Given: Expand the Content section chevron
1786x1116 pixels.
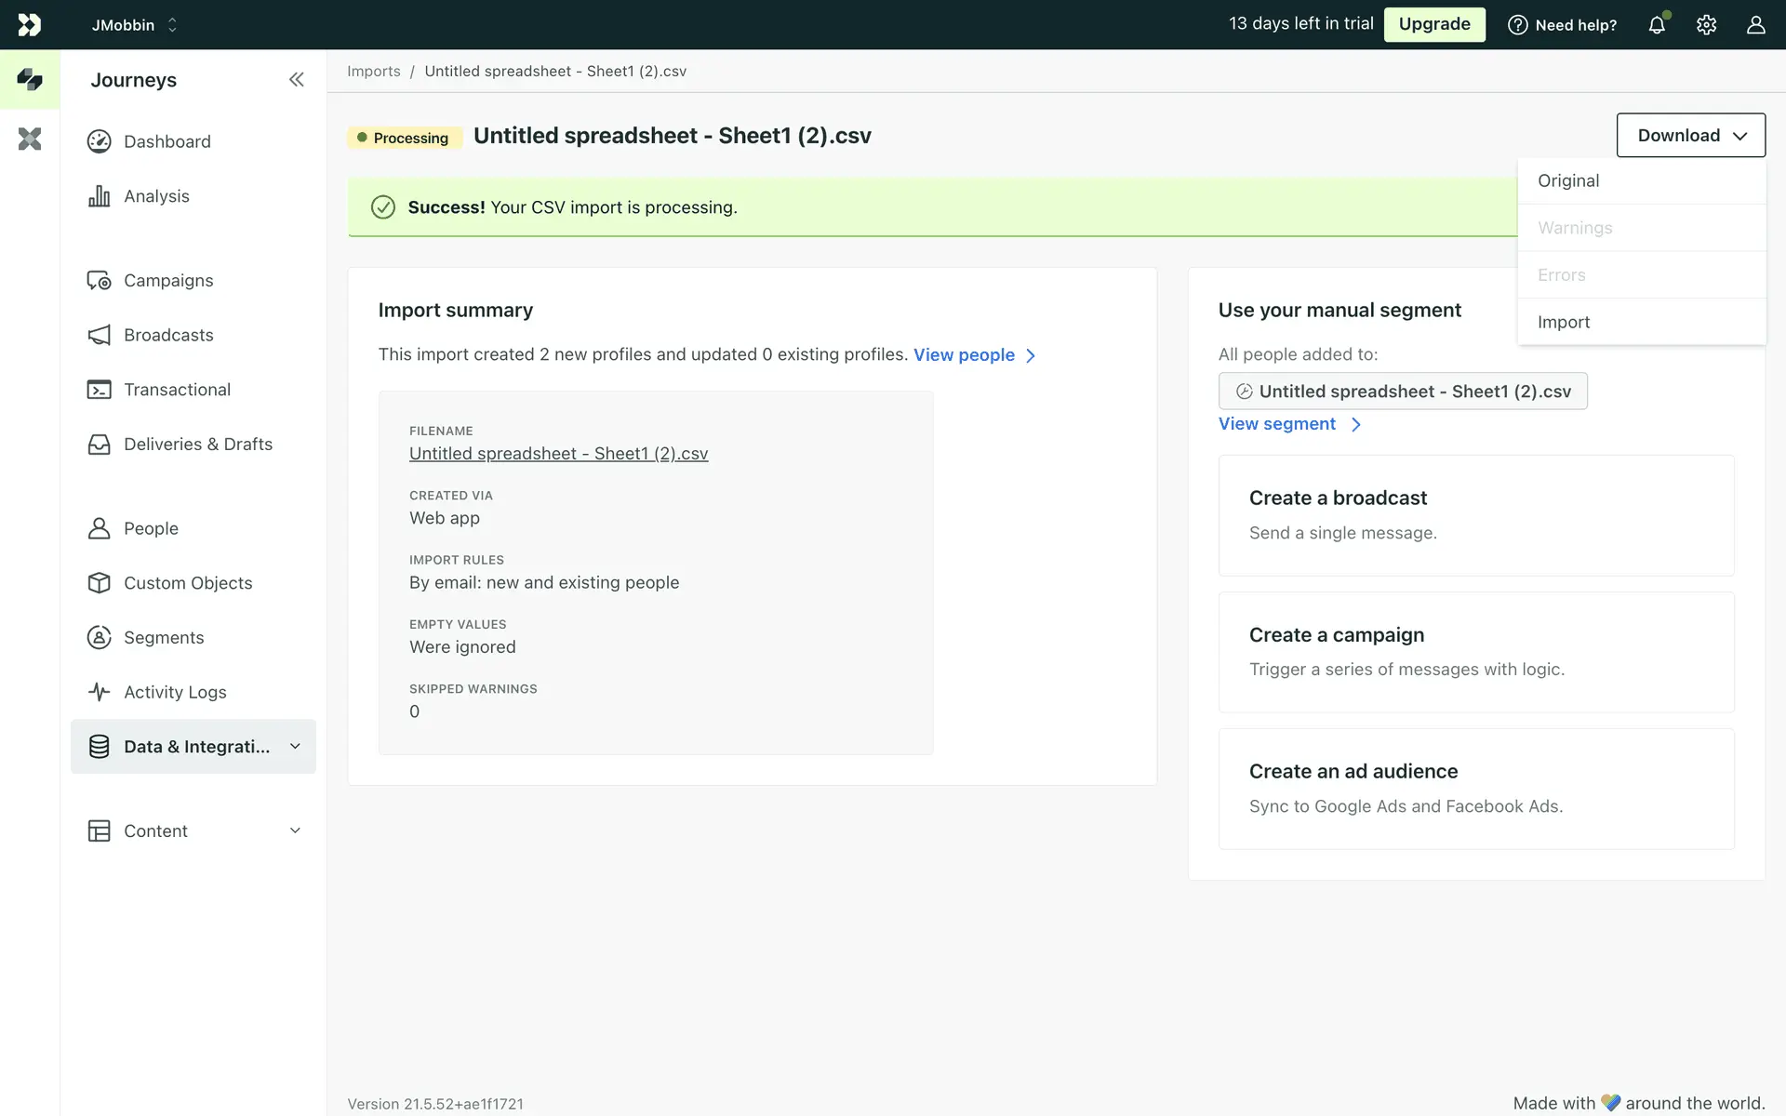Looking at the screenshot, I should pos(295,830).
